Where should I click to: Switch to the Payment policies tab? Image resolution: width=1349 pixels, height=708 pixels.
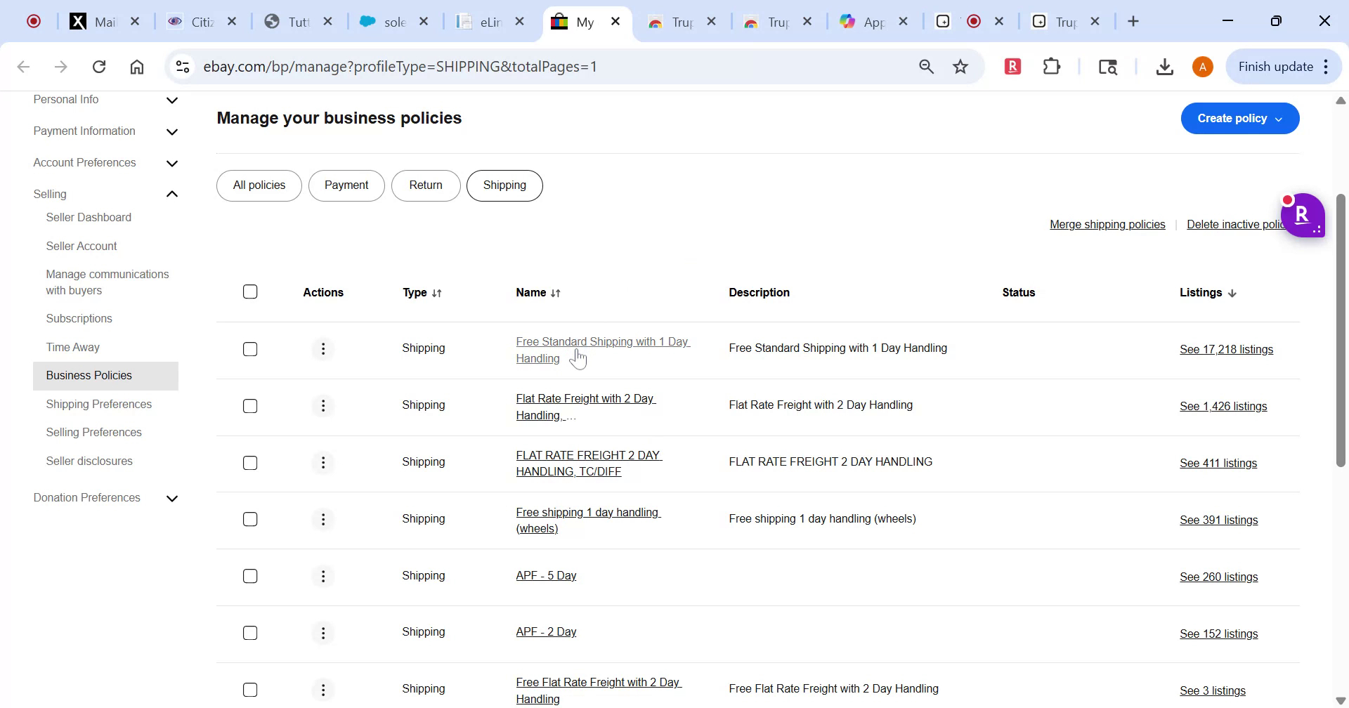tap(346, 185)
